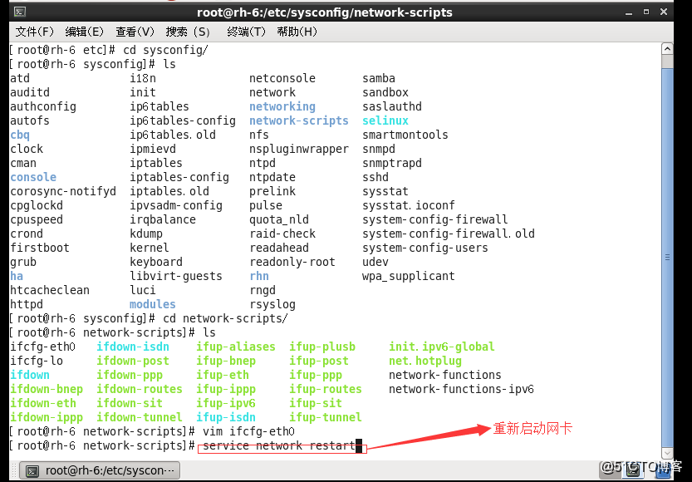The width and height of the screenshot is (692, 482).
Task: Open the 查看(V) menu
Action: pyautogui.click(x=135, y=32)
